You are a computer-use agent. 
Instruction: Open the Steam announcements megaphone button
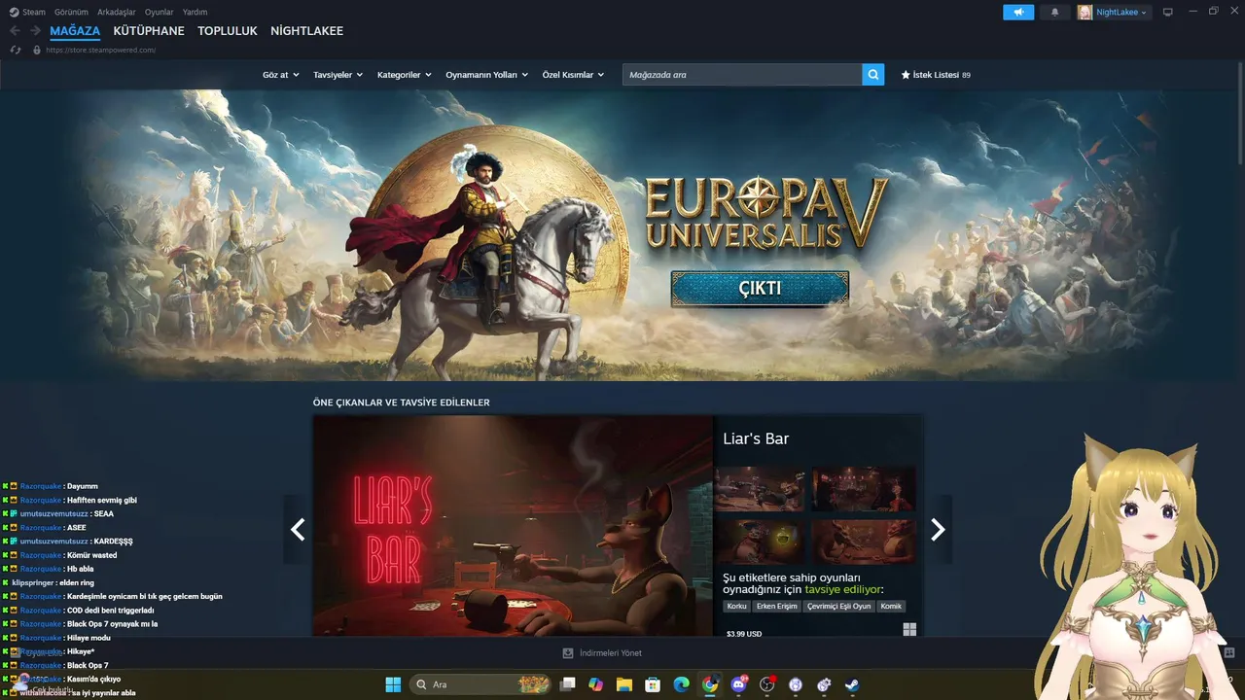tap(1018, 13)
